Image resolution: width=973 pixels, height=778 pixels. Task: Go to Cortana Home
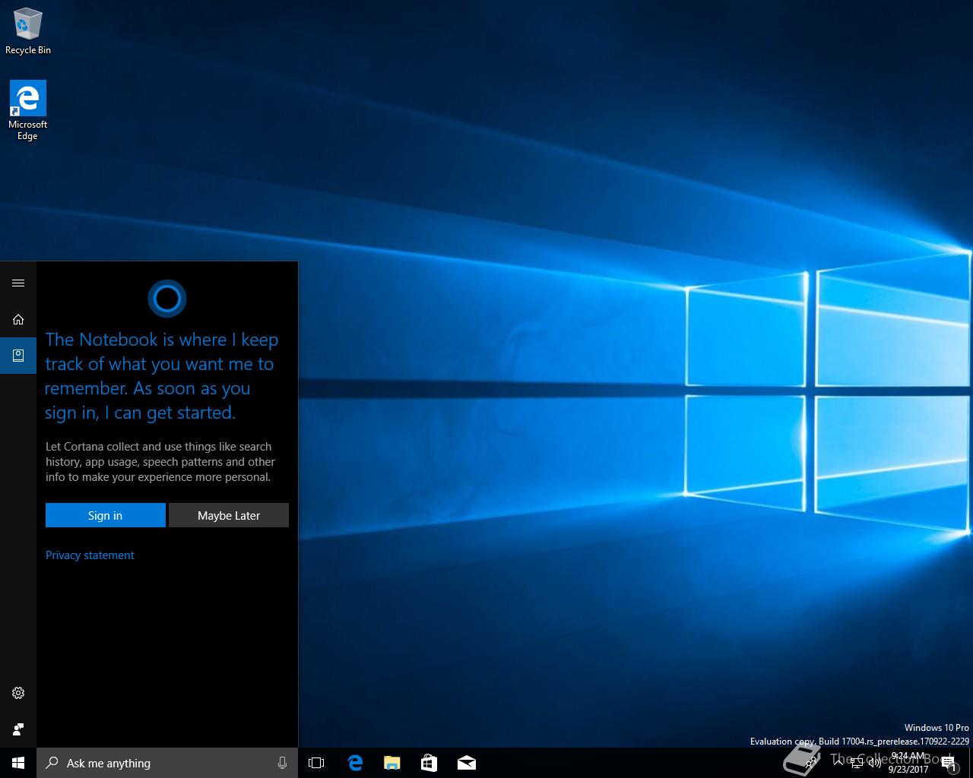pos(18,319)
